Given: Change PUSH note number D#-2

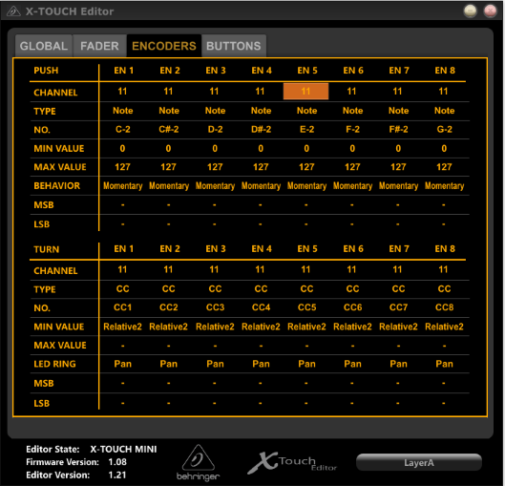Looking at the screenshot, I should coord(261,130).
